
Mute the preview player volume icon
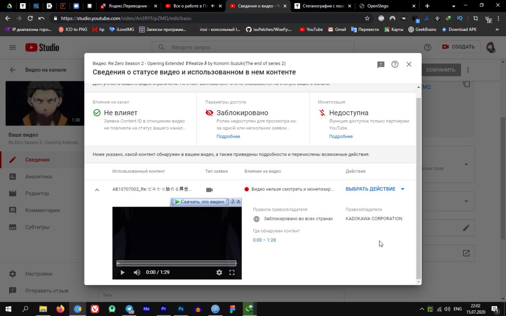[x=137, y=272]
